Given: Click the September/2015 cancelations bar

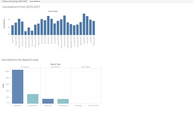Looking at the screenshot, I should click(19, 27).
